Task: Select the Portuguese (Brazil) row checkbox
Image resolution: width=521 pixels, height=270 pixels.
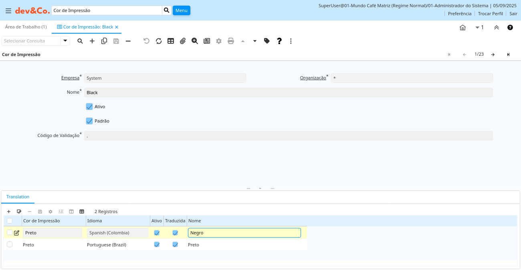Action: [10, 244]
